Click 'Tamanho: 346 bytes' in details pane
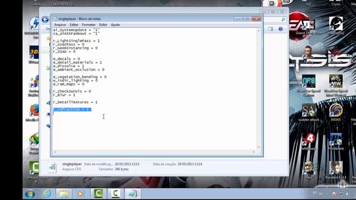Viewport: 356px width, 200px height. point(113,169)
